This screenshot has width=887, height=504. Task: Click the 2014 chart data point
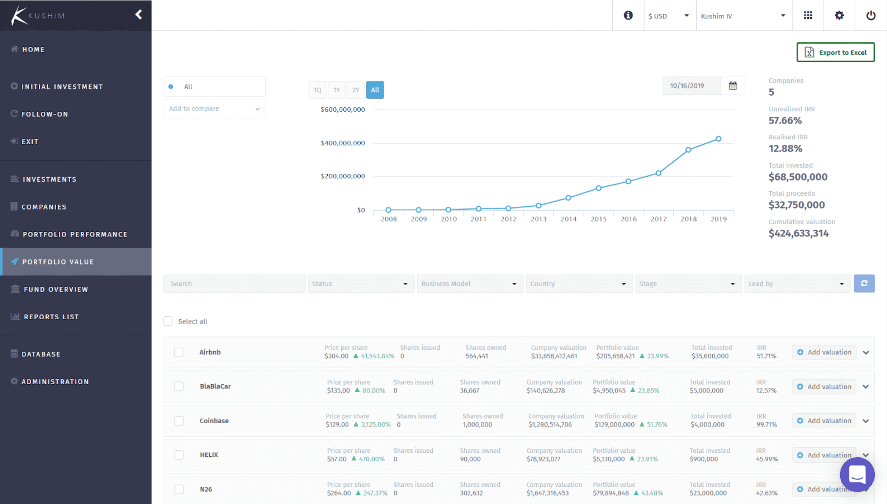point(568,198)
